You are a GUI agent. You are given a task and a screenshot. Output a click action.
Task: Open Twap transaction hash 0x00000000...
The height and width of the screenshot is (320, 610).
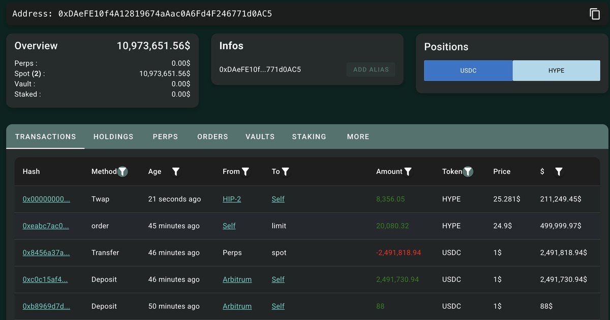46,199
